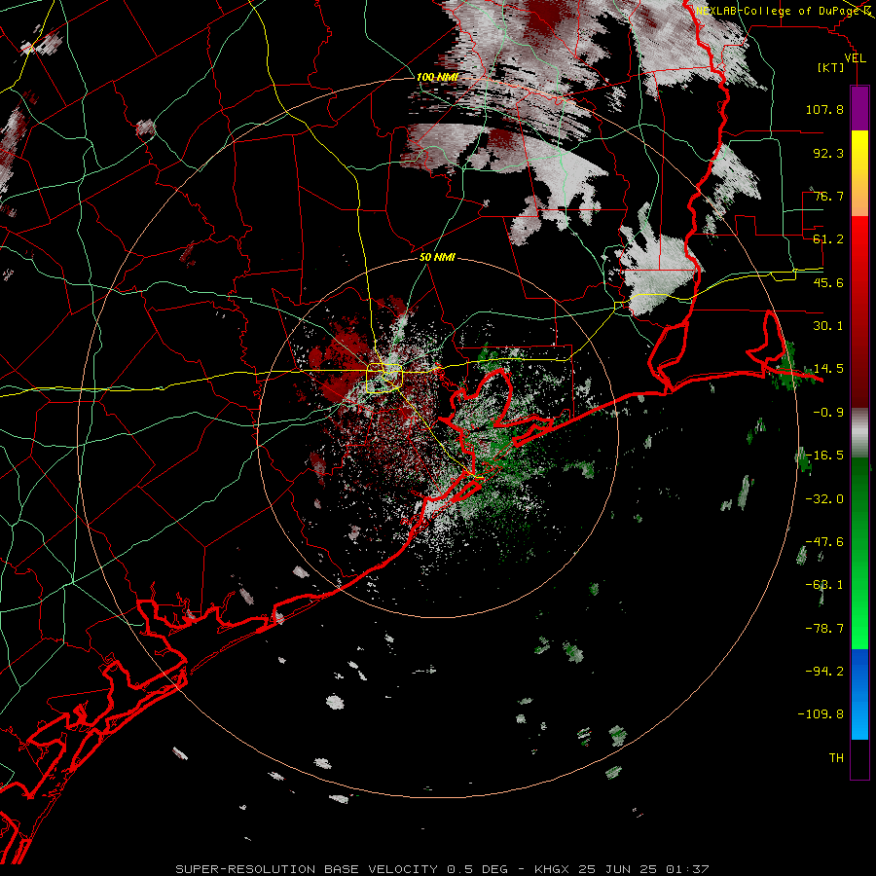Click the -47.6 legend value
The image size is (876, 876).
[x=824, y=542]
